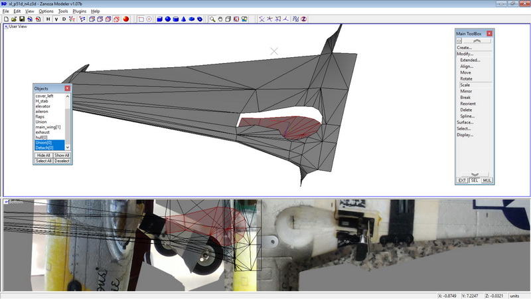Toggle the EXT mode button
This screenshot has width=531, height=299.
tap(463, 180)
